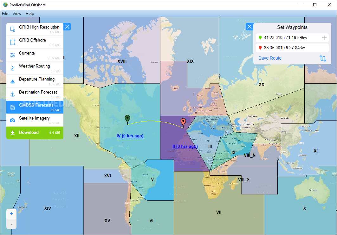337x235 pixels.
Task: Click the Weather Routing icon
Action: pyautogui.click(x=13, y=68)
